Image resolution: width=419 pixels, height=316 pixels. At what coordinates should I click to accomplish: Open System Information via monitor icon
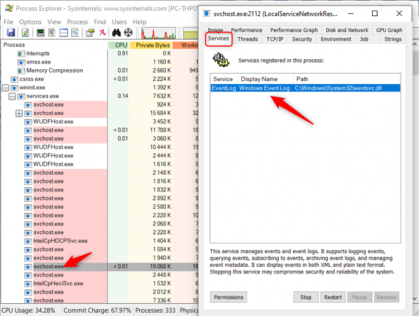(x=41, y=32)
